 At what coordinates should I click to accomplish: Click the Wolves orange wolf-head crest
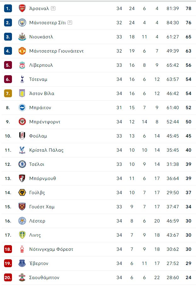coord(22,193)
